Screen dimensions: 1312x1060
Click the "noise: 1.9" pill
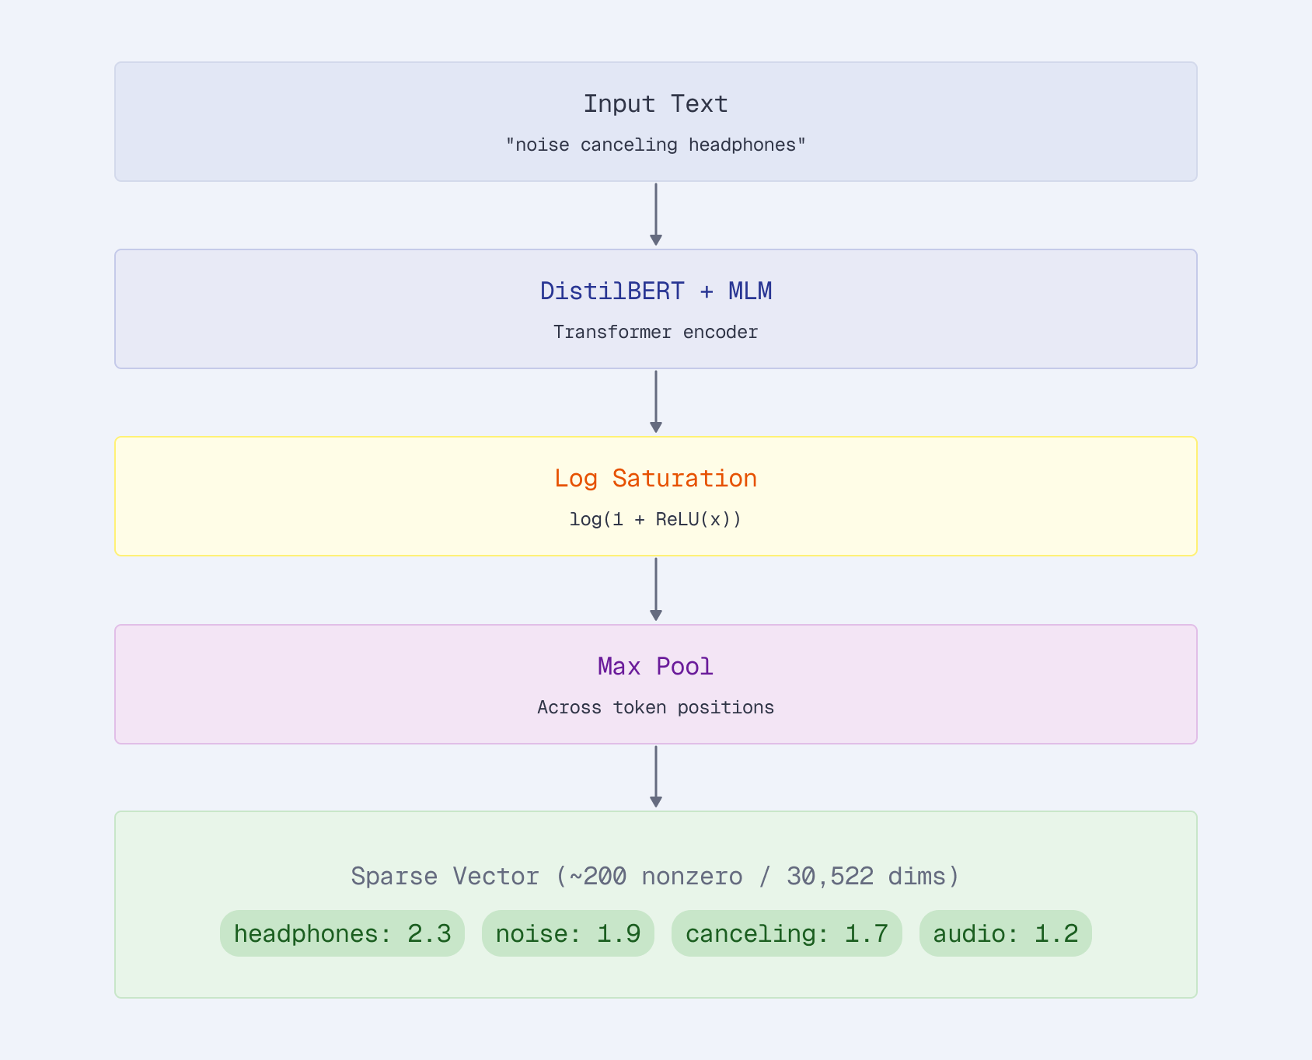click(x=568, y=933)
